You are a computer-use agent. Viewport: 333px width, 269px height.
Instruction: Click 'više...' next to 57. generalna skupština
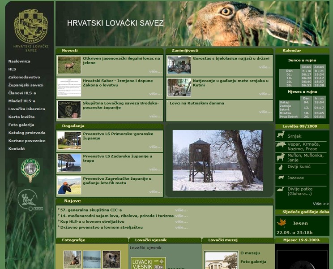pyautogui.click(x=181, y=210)
